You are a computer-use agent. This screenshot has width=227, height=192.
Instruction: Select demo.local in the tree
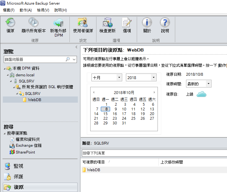[25, 75]
